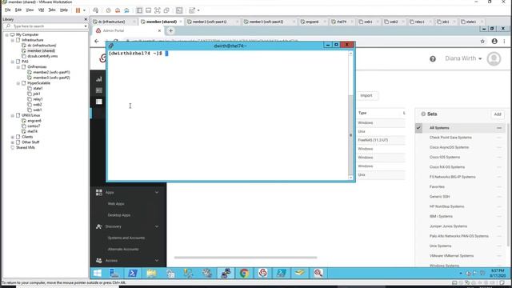Bookmark the page with the star icon
The image size is (512, 288).
pyautogui.click(x=482, y=41)
